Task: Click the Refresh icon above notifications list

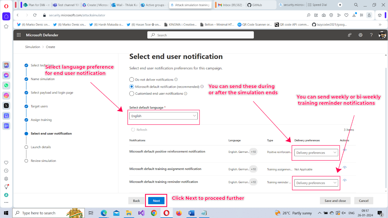Action: click(133, 130)
